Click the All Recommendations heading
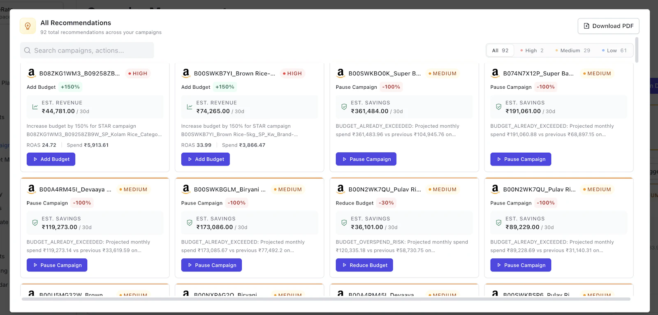The height and width of the screenshot is (315, 658). 76,23
